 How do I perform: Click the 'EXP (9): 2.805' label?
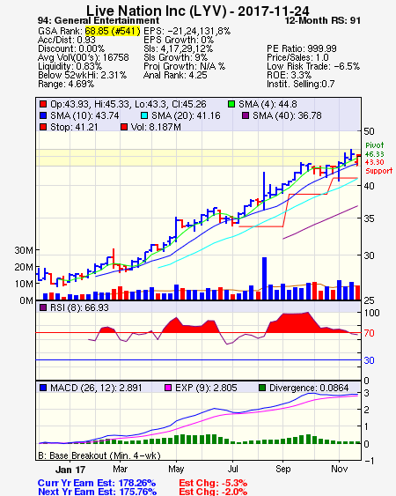(x=206, y=388)
